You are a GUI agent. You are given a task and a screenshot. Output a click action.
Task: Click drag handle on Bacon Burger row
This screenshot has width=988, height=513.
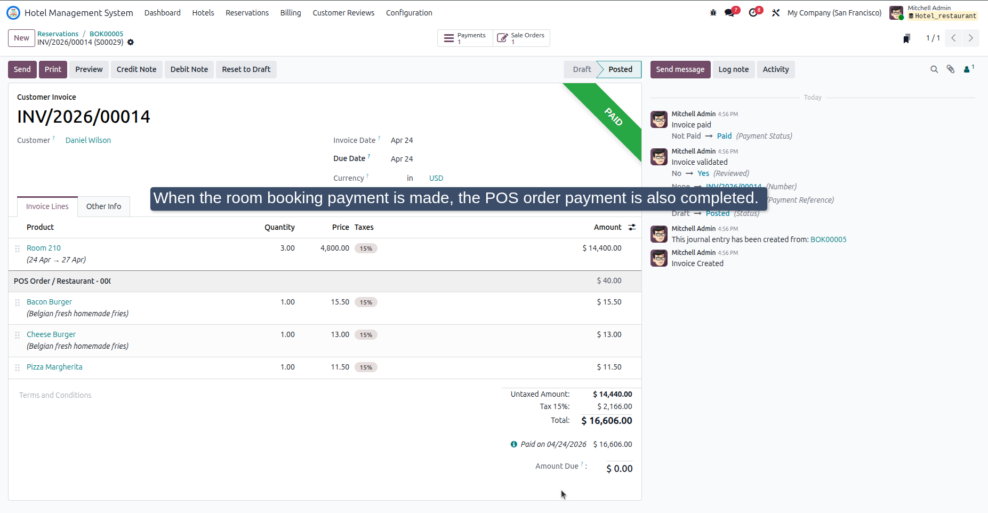pyautogui.click(x=17, y=302)
